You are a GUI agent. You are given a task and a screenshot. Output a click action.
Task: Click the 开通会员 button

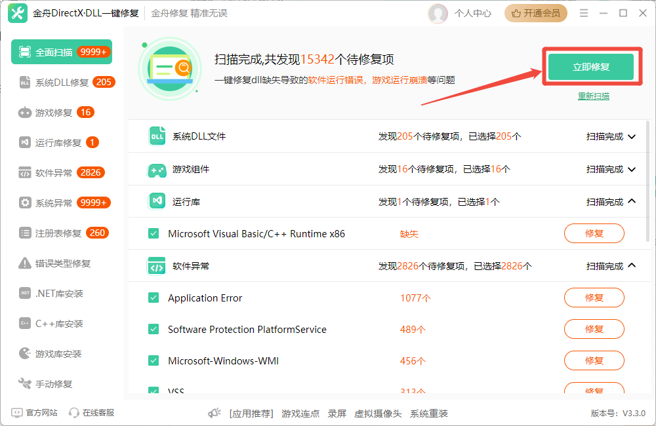click(536, 13)
